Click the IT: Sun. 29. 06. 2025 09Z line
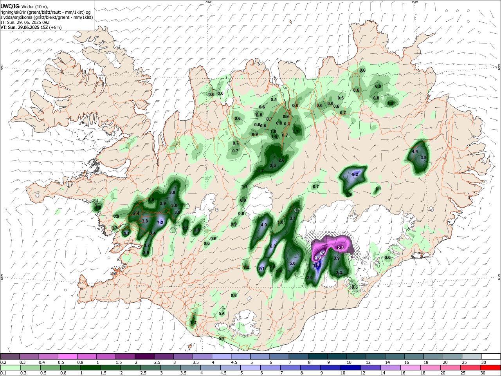This screenshot has height=376, width=501. pos(25,22)
